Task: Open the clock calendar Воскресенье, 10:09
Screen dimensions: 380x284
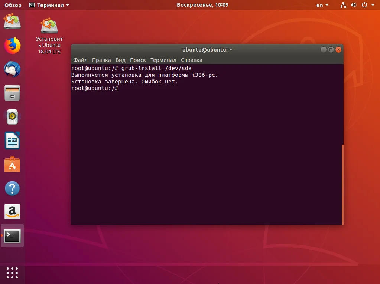Action: click(202, 5)
